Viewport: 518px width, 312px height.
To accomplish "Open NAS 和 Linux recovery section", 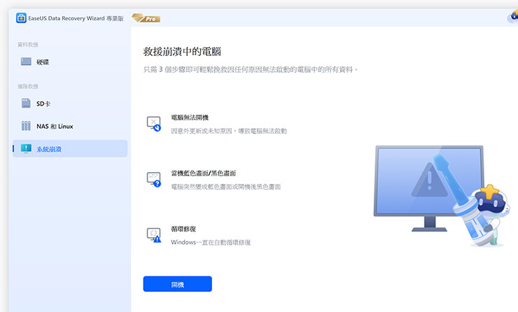I will (x=70, y=126).
